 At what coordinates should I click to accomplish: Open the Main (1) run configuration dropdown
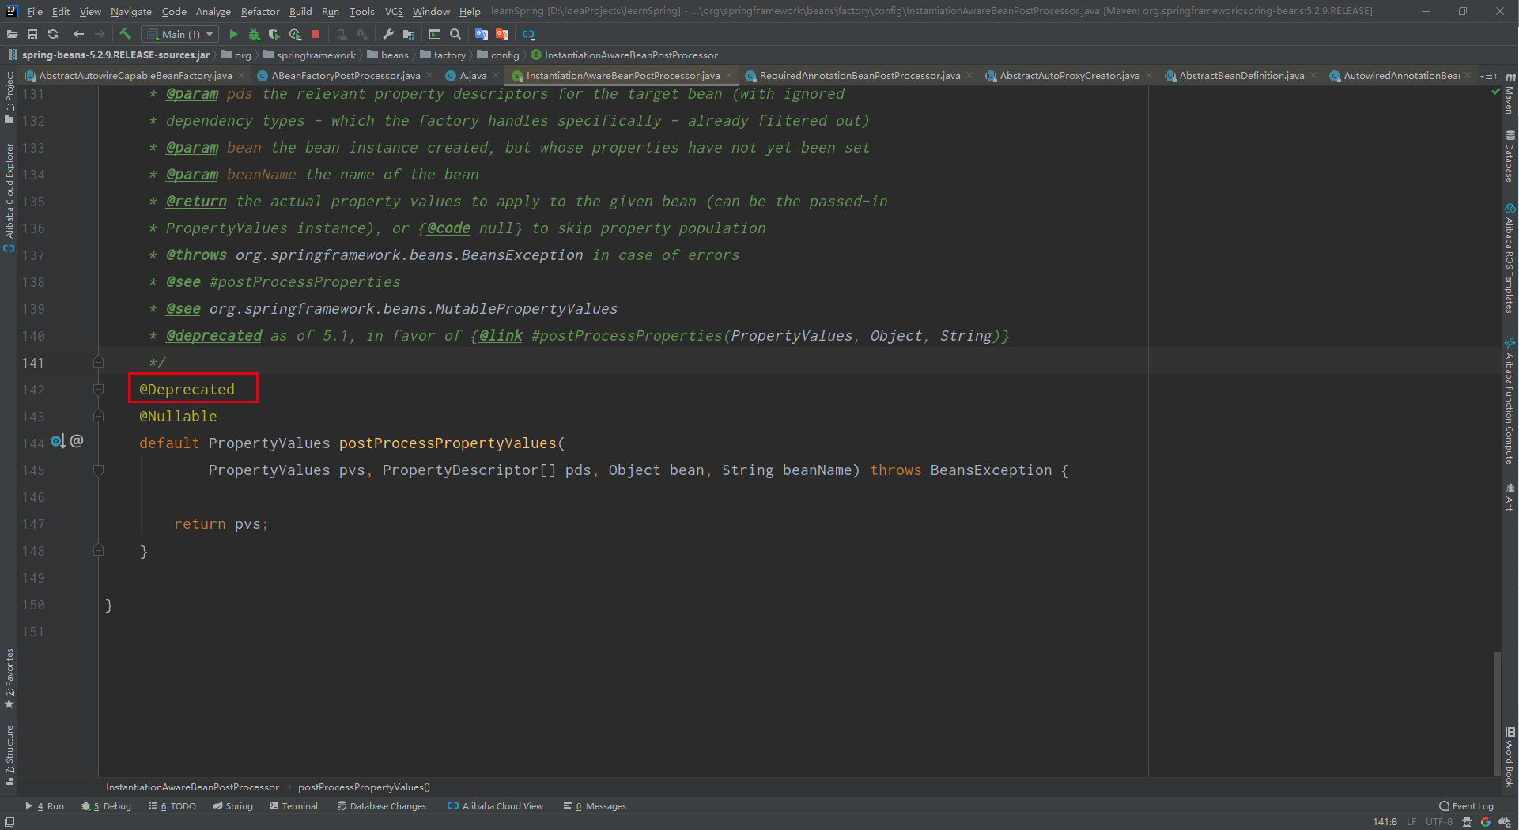pyautogui.click(x=181, y=34)
